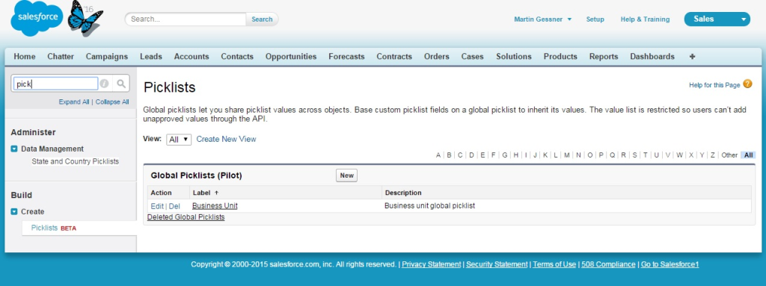
Task: Click Go to Salesforce1 footer link
Action: point(670,264)
